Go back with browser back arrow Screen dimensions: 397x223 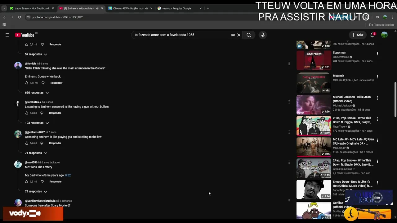[x=4, y=17]
